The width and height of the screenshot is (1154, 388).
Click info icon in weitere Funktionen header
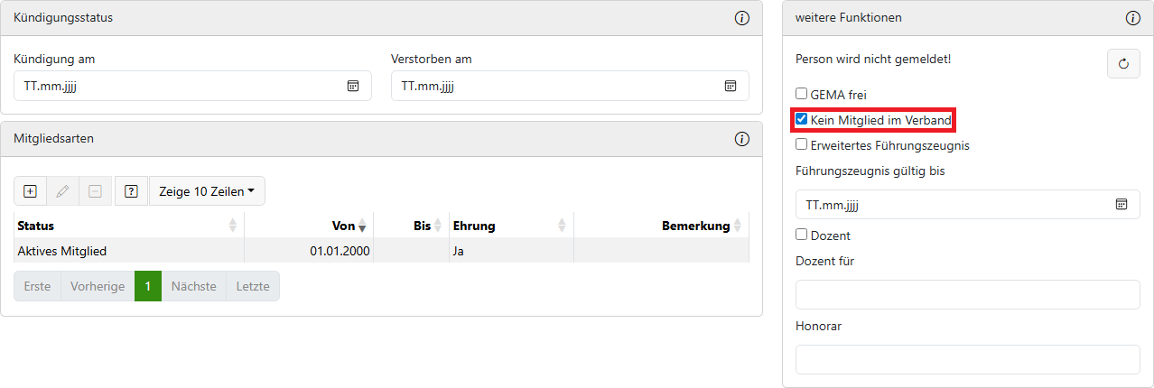click(1133, 18)
